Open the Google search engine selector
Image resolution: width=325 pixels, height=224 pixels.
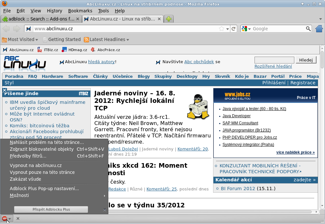246,29
